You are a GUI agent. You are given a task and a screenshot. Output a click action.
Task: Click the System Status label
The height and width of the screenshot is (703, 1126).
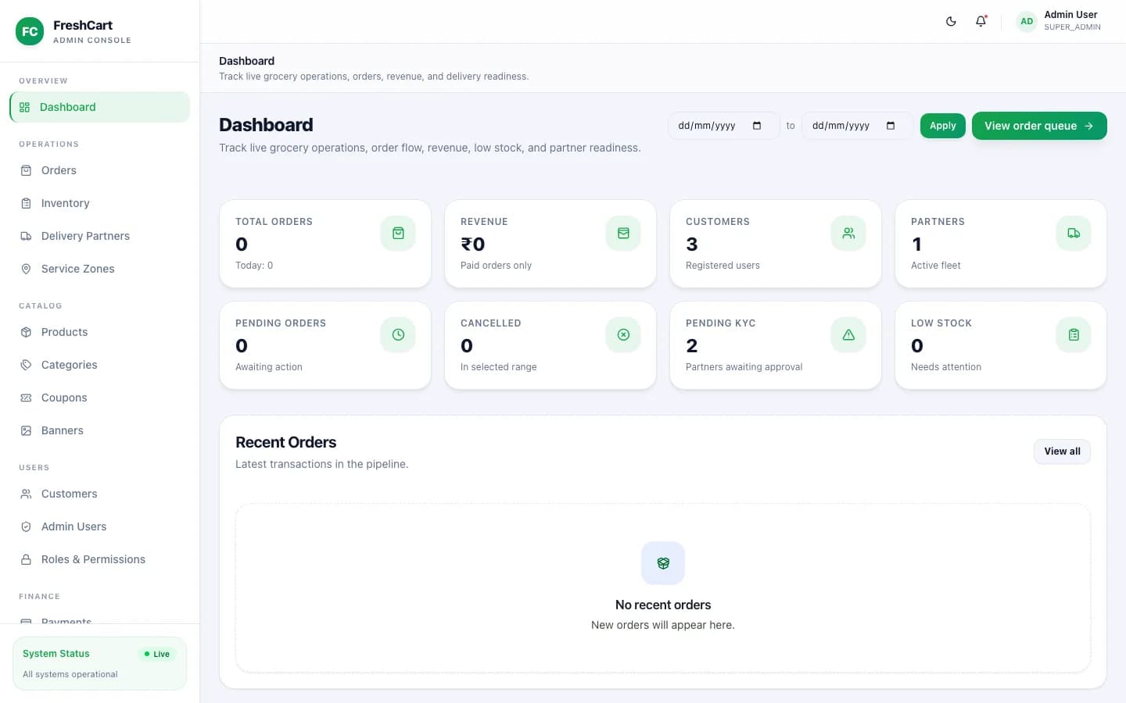(56, 654)
